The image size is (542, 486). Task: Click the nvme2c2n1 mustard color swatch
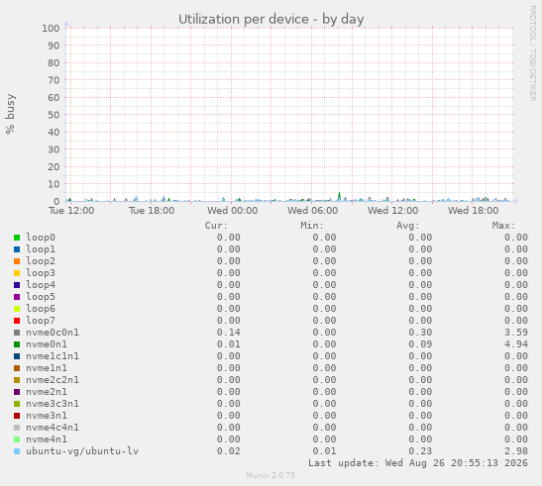(17, 380)
